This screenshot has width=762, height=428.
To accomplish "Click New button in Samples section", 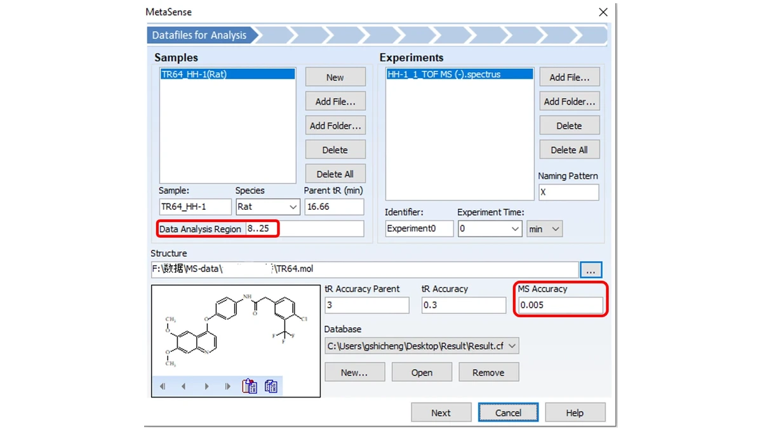I will (335, 77).
